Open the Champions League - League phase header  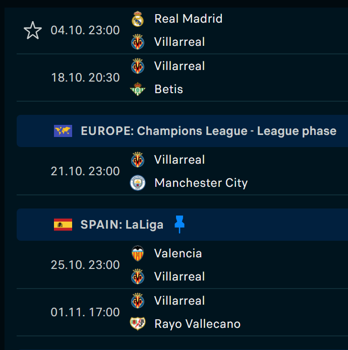(x=208, y=131)
